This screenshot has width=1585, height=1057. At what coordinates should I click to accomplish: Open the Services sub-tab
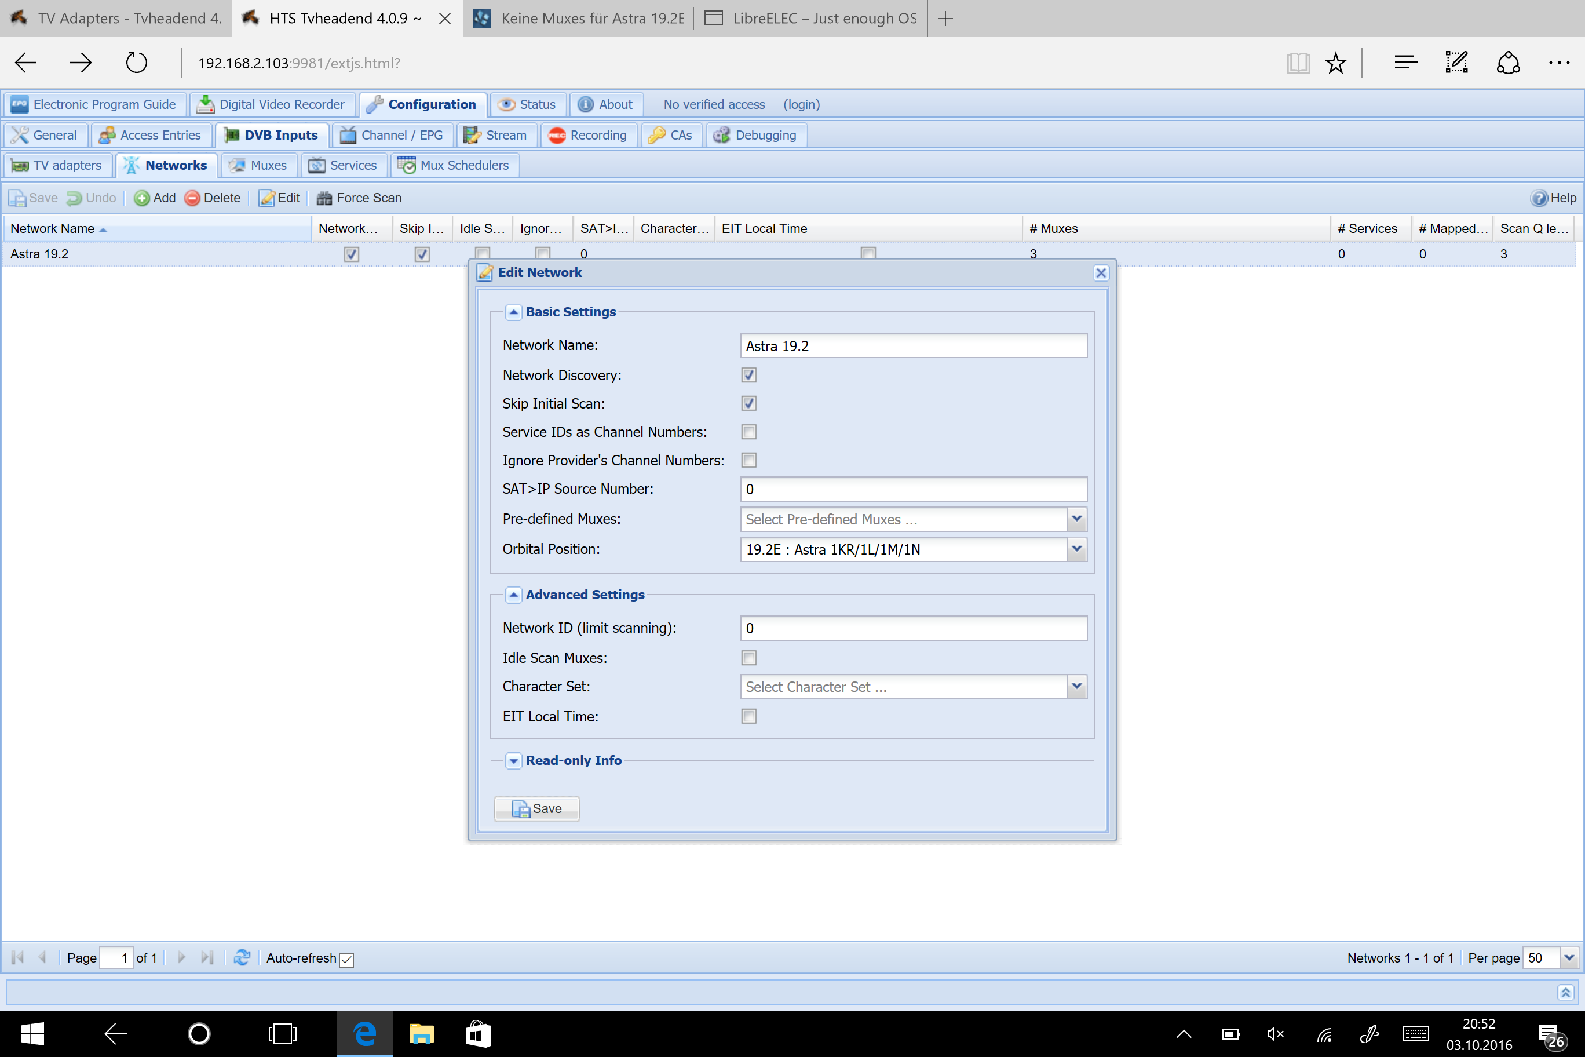(x=343, y=165)
